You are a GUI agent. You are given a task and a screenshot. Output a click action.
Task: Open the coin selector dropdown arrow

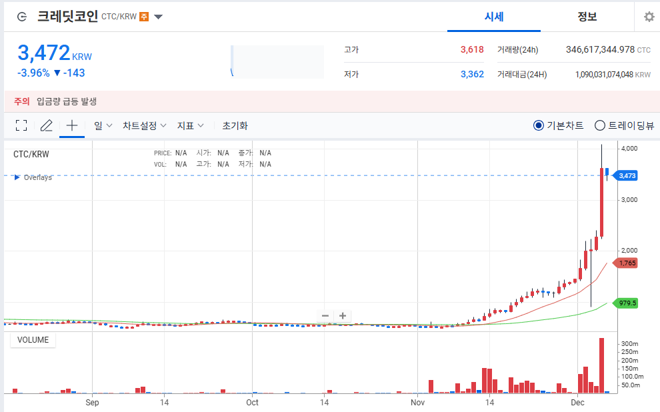(x=158, y=17)
